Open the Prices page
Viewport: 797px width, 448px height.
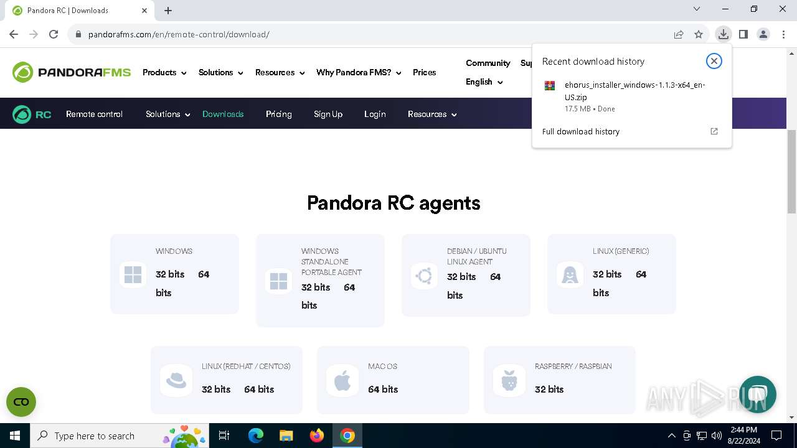(424, 73)
